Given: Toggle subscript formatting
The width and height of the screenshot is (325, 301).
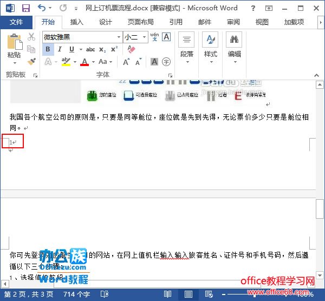Looking at the screenshot, I should pos(102,49).
